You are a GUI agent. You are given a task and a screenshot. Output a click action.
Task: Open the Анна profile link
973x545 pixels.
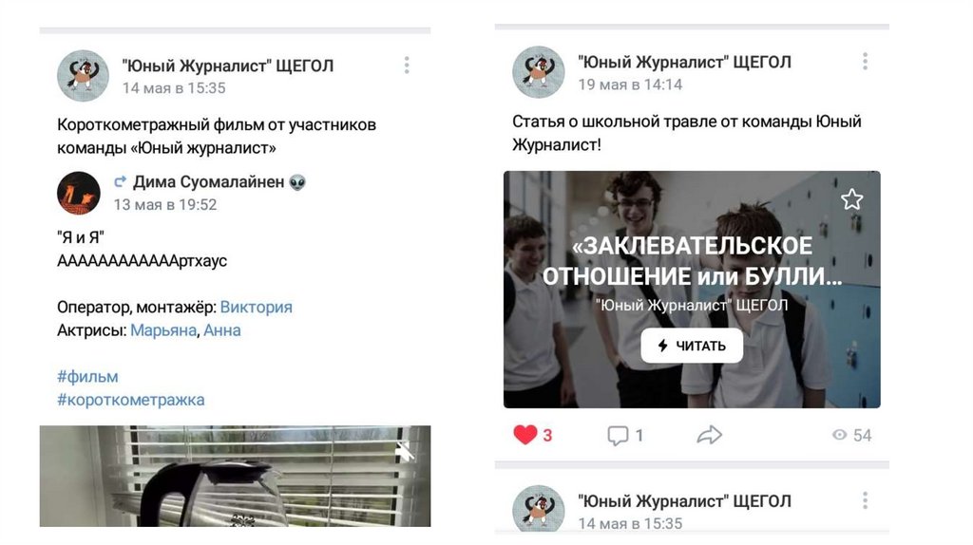[x=222, y=330]
